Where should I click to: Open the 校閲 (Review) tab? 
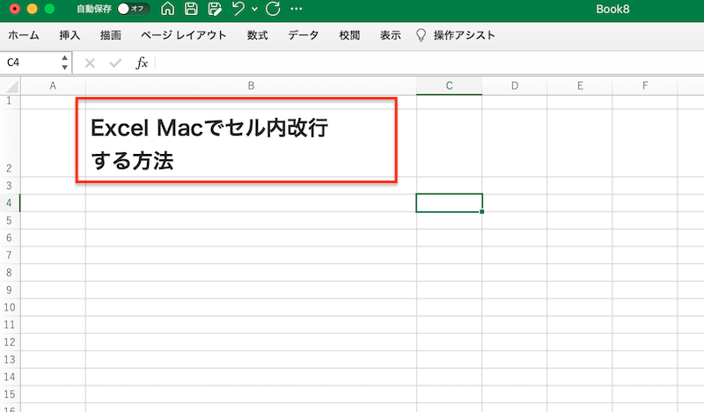tap(349, 35)
